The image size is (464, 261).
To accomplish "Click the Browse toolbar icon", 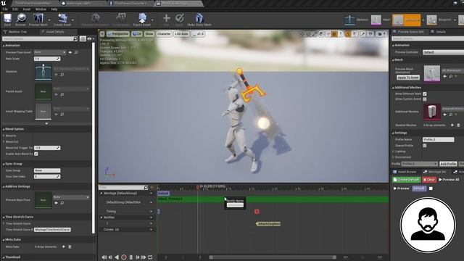I will point(21,18).
